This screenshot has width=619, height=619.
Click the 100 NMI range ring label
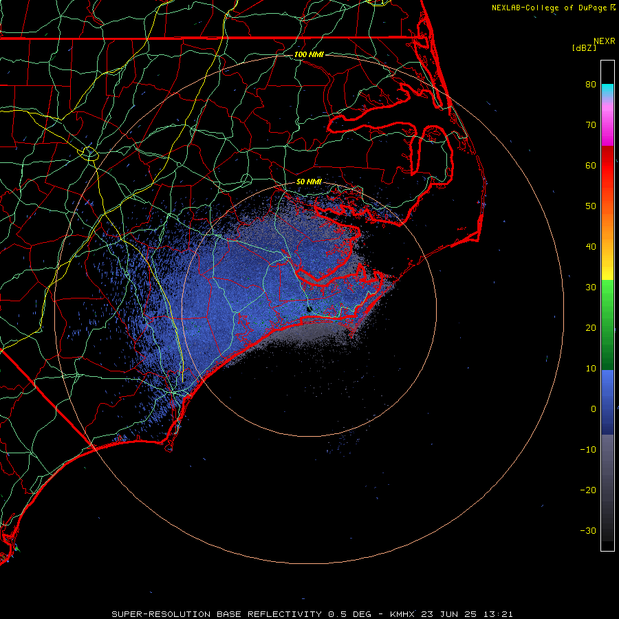coord(309,54)
